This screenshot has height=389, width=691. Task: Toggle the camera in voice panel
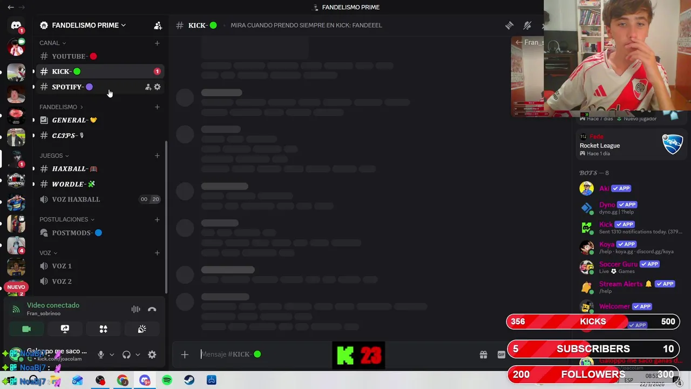[x=26, y=329]
